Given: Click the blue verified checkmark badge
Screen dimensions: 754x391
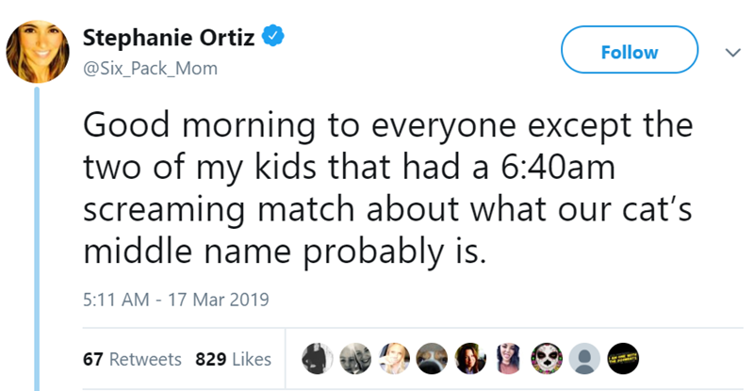Looking at the screenshot, I should [x=272, y=39].
